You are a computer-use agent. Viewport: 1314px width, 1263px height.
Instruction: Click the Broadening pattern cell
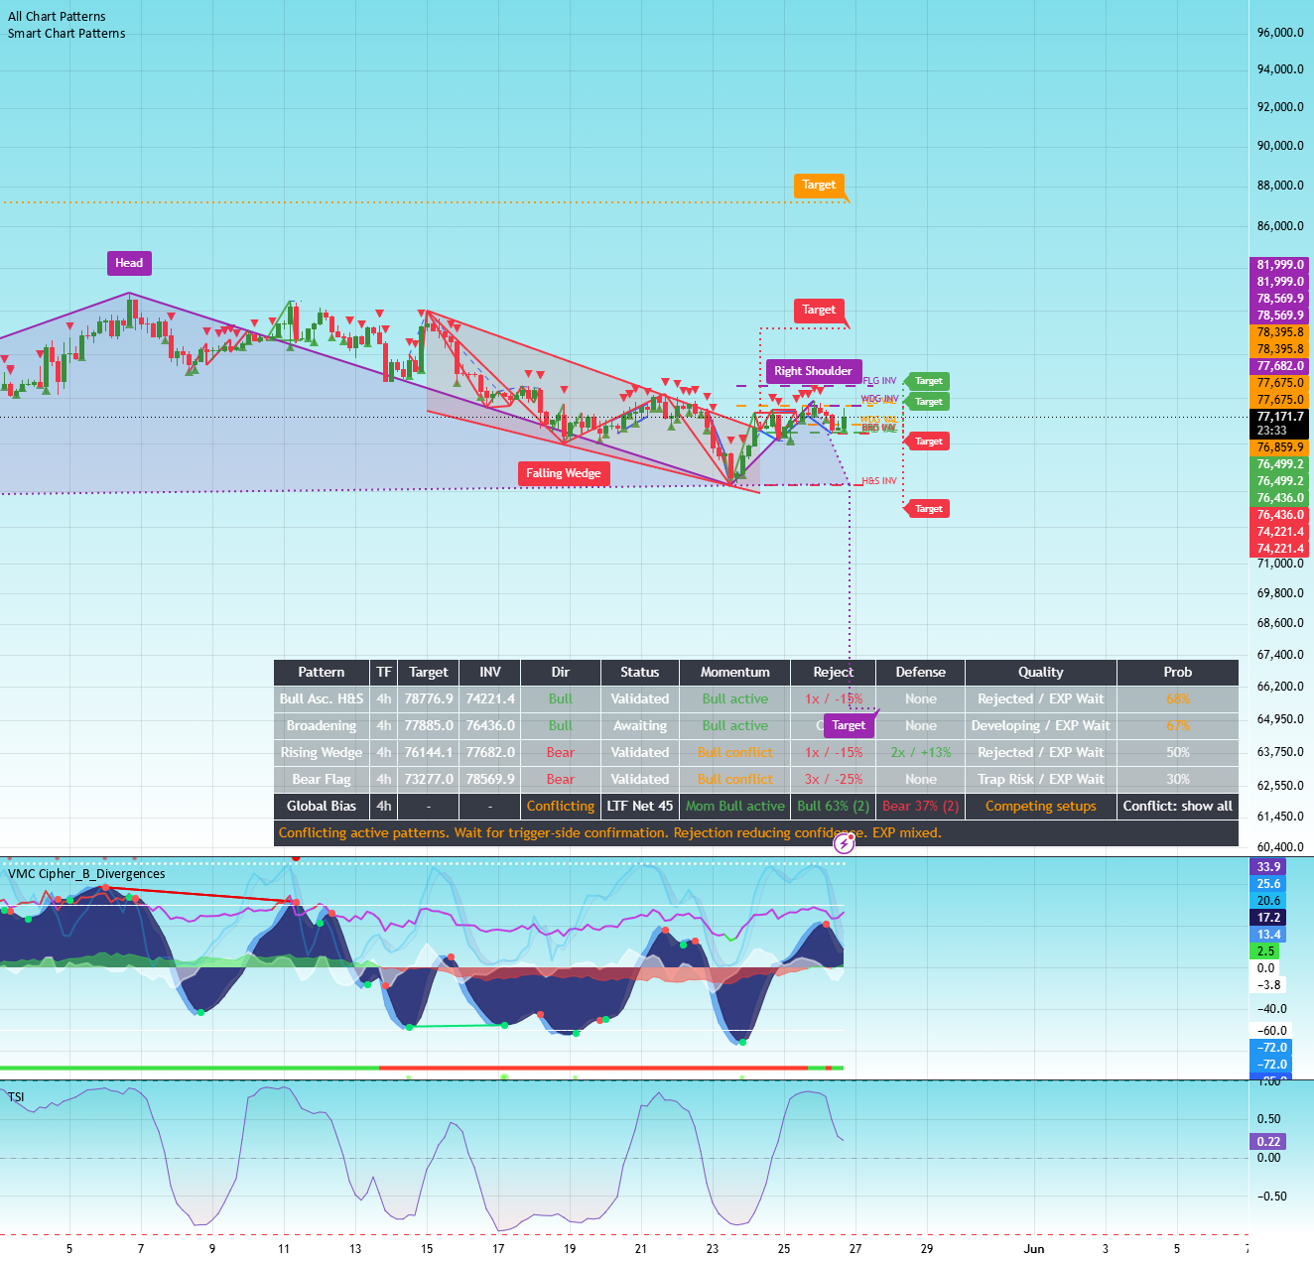pos(322,725)
